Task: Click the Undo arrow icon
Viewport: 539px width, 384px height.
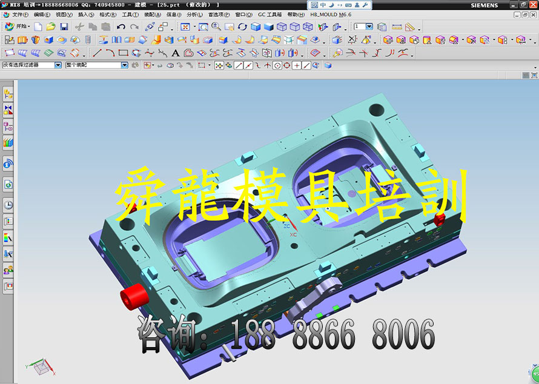Action: click(x=121, y=27)
